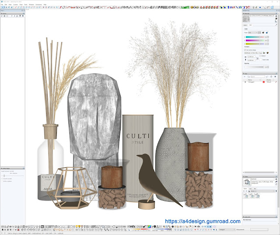
Task: Click the first style thumbnail in In Model
Action: 245,196
